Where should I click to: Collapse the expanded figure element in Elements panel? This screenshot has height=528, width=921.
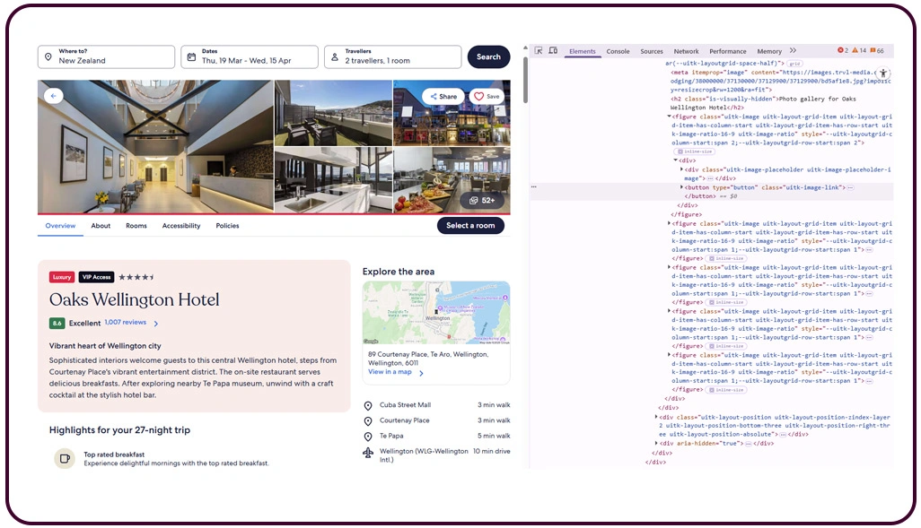(x=669, y=117)
